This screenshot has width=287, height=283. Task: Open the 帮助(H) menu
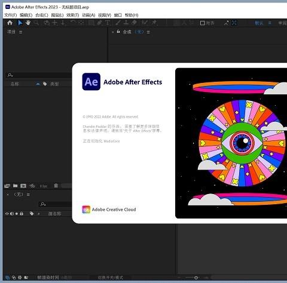132,15
